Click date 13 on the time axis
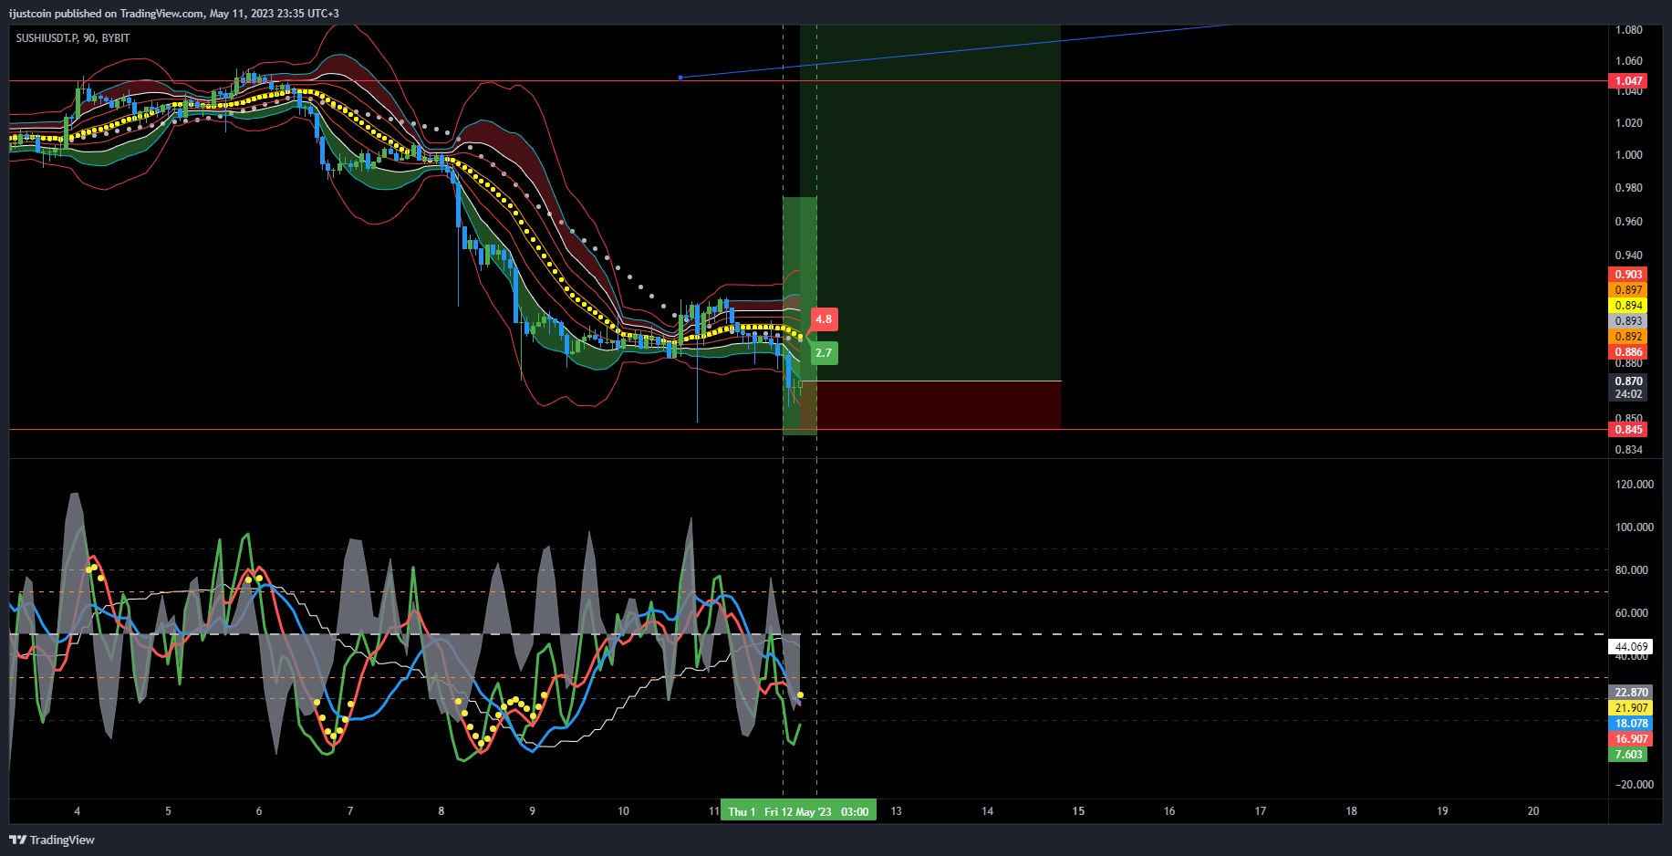 [x=897, y=811]
